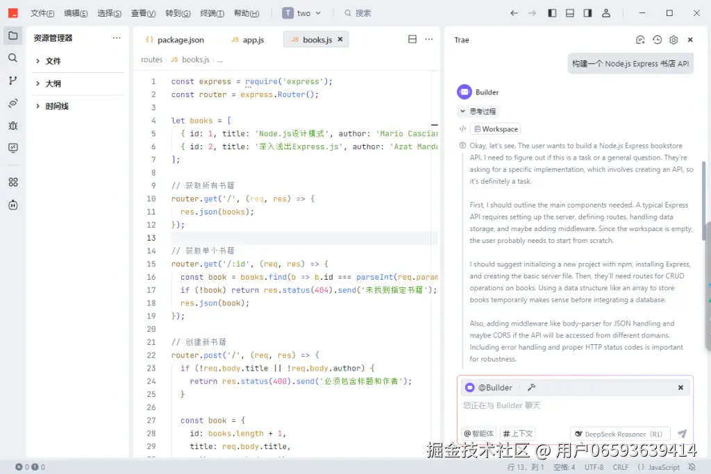Image resolution: width=711 pixels, height=474 pixels.
Task: Close the books.js tab
Action: pos(340,40)
